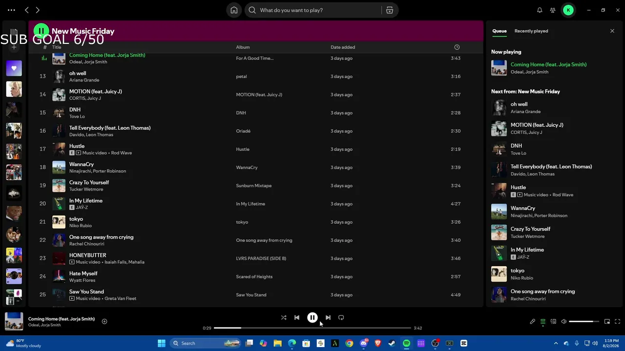Image resolution: width=625 pixels, height=351 pixels.
Task: Open the Oriadé album link
Action: (x=243, y=131)
